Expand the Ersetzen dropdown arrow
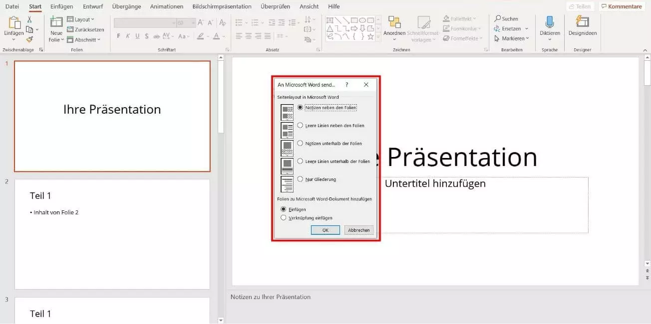The image size is (651, 324). pyautogui.click(x=527, y=29)
